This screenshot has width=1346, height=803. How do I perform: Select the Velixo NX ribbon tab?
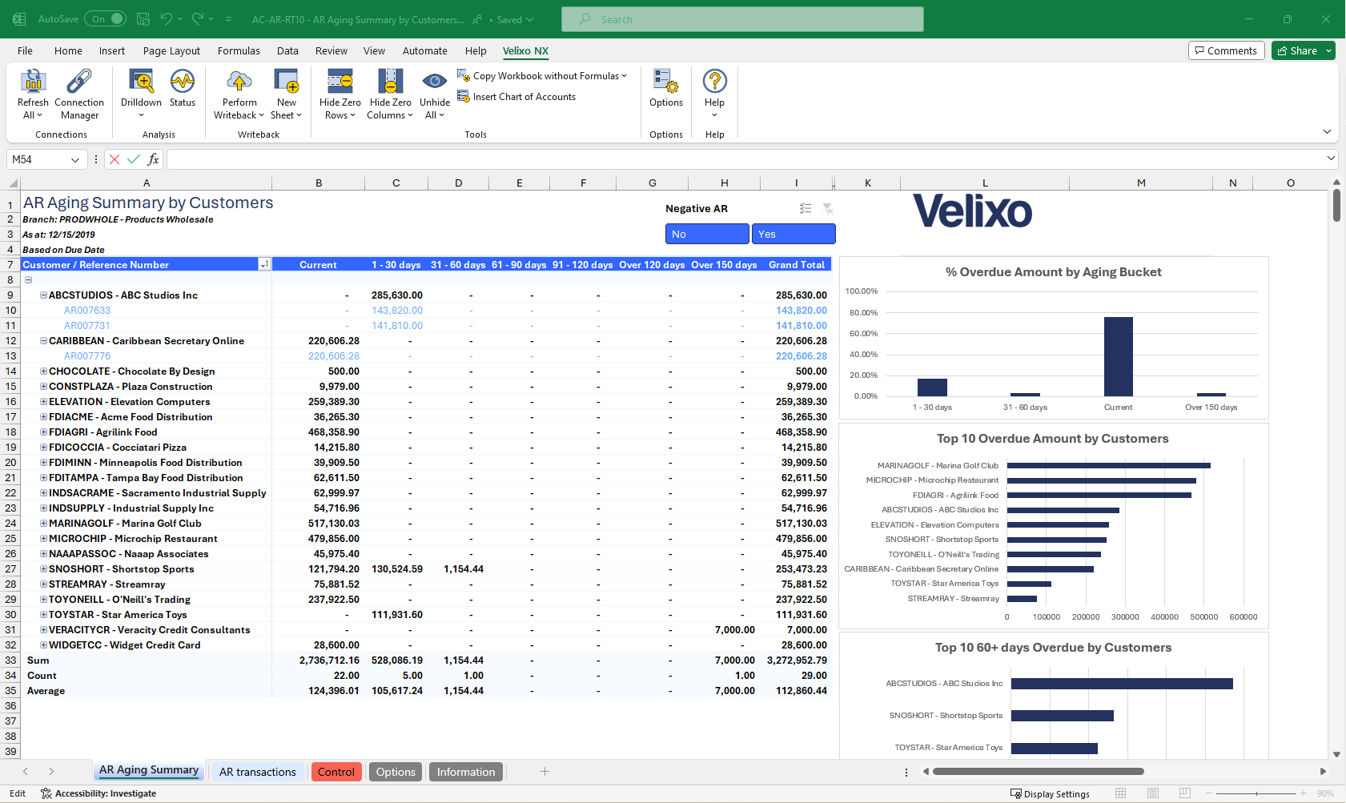526,50
